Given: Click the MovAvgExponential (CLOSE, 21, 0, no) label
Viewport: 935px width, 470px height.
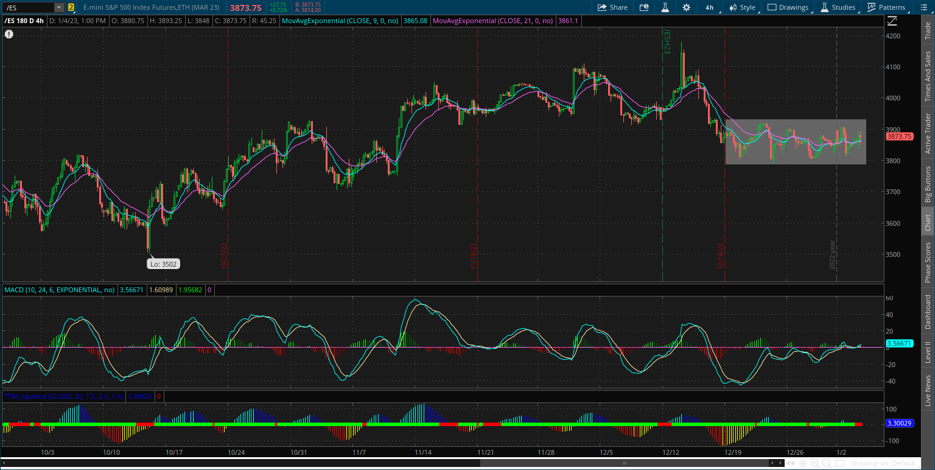Looking at the screenshot, I should [493, 21].
